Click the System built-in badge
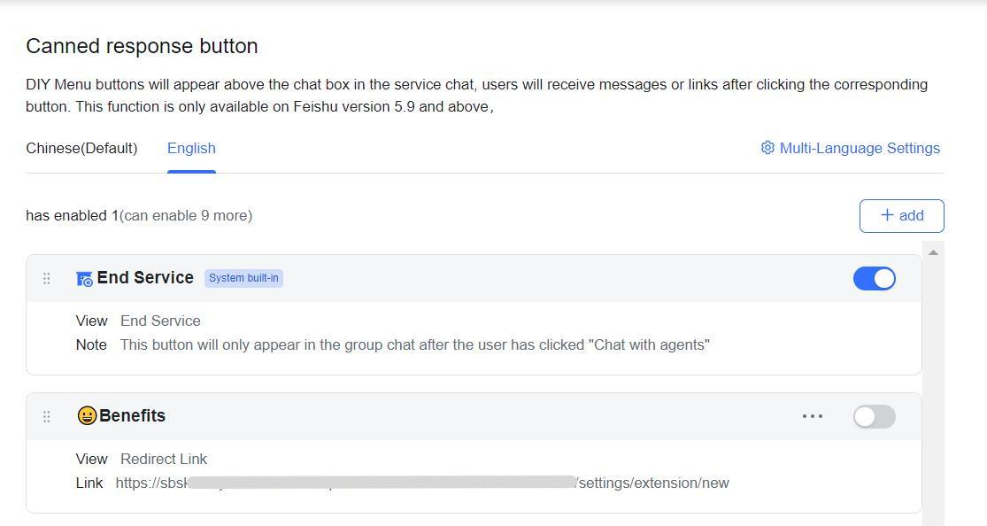The width and height of the screenshot is (987, 526). tap(243, 278)
